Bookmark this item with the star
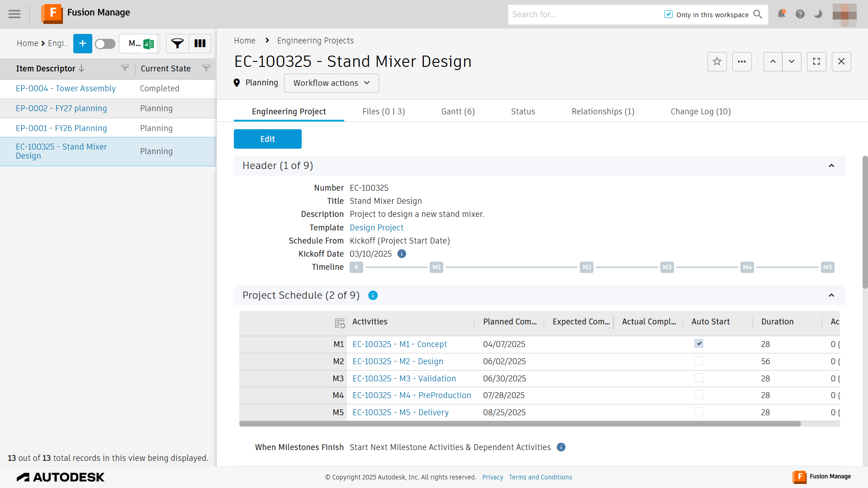The image size is (868, 488). click(717, 61)
